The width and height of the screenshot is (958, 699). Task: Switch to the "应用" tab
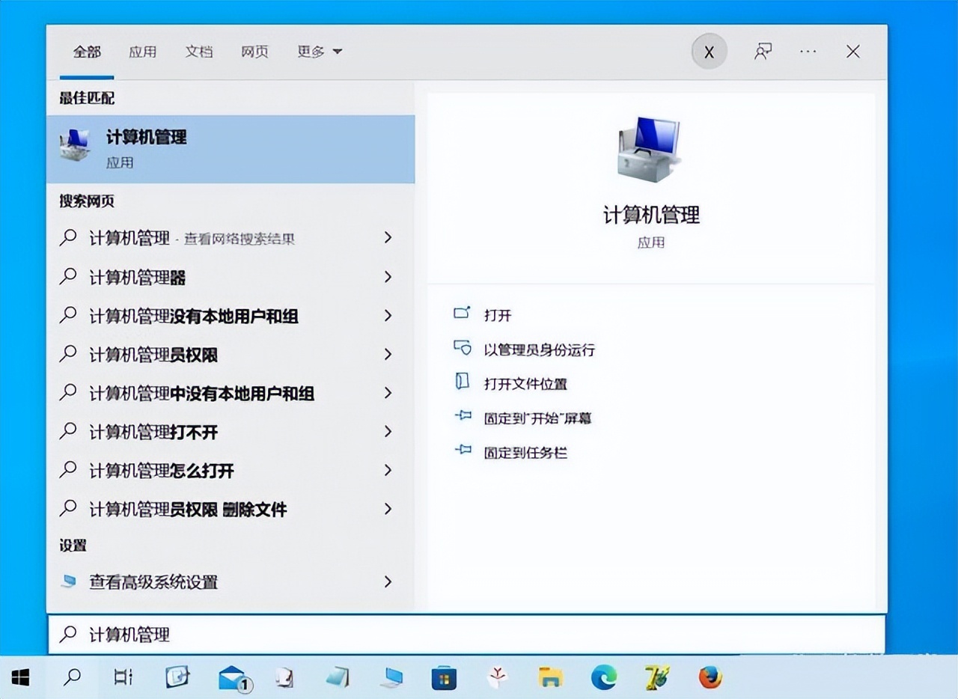coord(142,51)
